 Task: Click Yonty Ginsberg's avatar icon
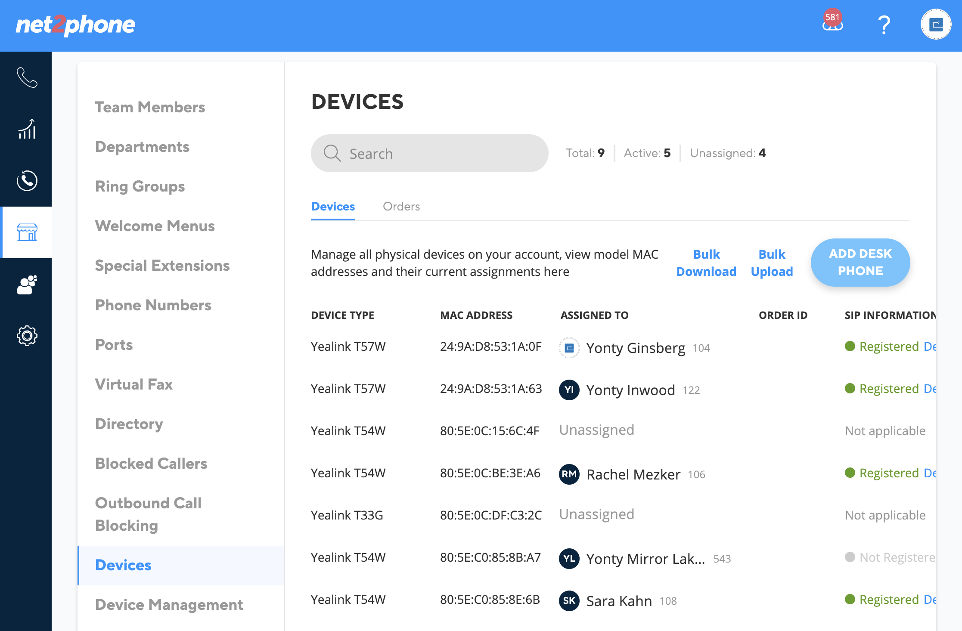pyautogui.click(x=569, y=348)
